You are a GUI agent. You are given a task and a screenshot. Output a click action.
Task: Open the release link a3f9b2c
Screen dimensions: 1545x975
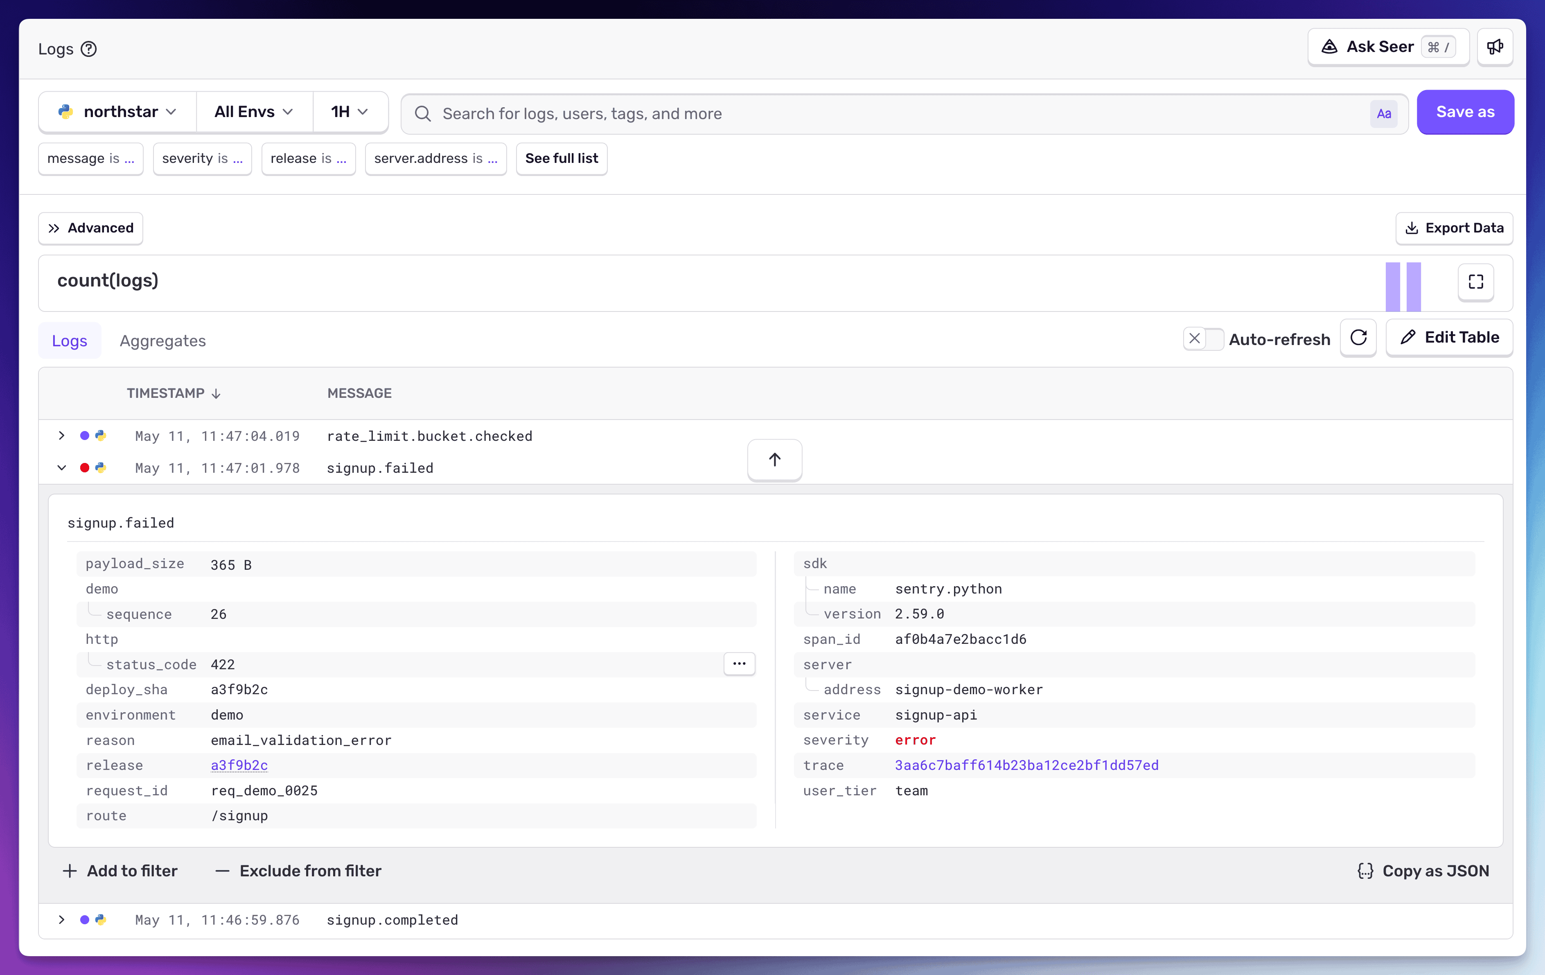tap(239, 765)
